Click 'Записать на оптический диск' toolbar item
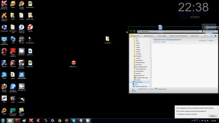219x123 pixels. click(179, 36)
